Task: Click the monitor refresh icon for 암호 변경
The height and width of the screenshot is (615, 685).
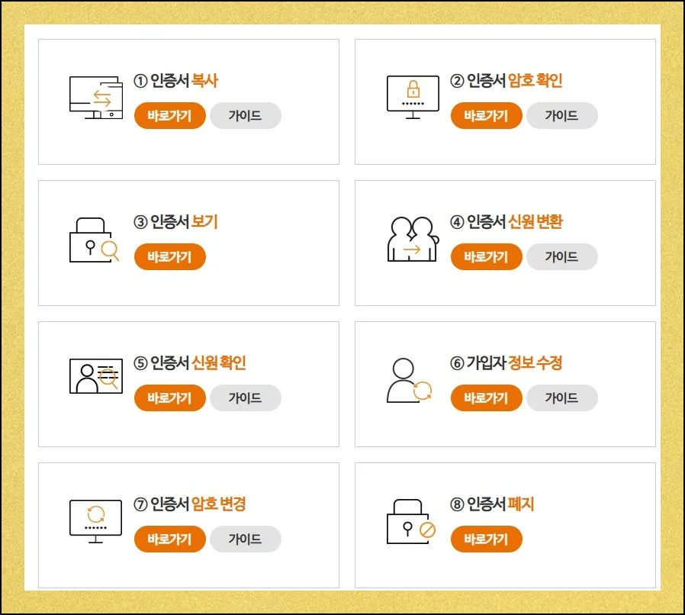Action: pos(95,519)
